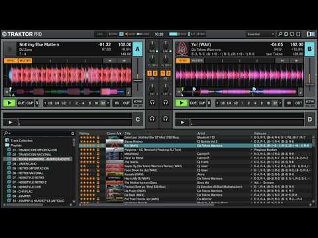Toggle headphone cue for channel D
Screen dimensions: 318x238
[x=166, y=119]
